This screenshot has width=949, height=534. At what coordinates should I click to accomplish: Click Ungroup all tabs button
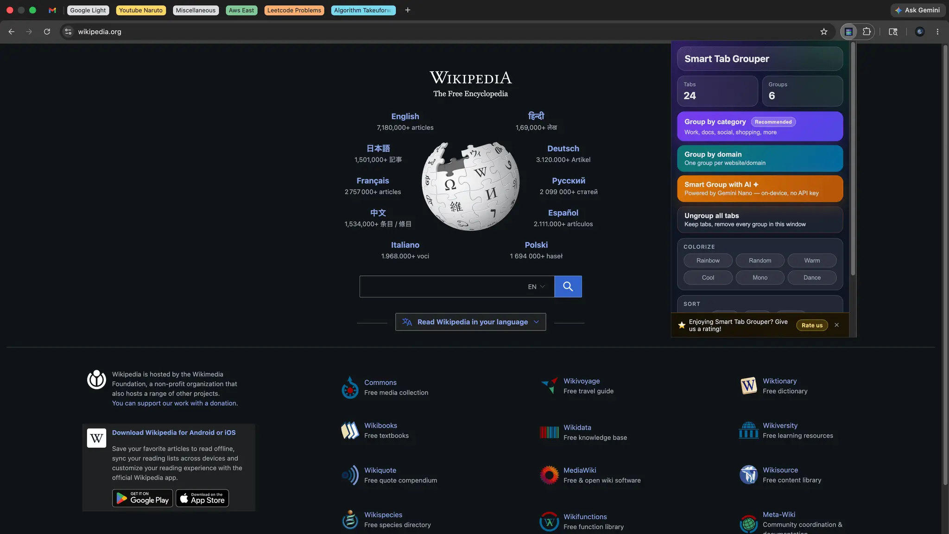[759, 219]
